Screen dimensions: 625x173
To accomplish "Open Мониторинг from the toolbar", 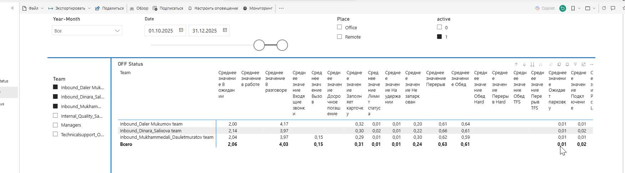I will [258, 8].
